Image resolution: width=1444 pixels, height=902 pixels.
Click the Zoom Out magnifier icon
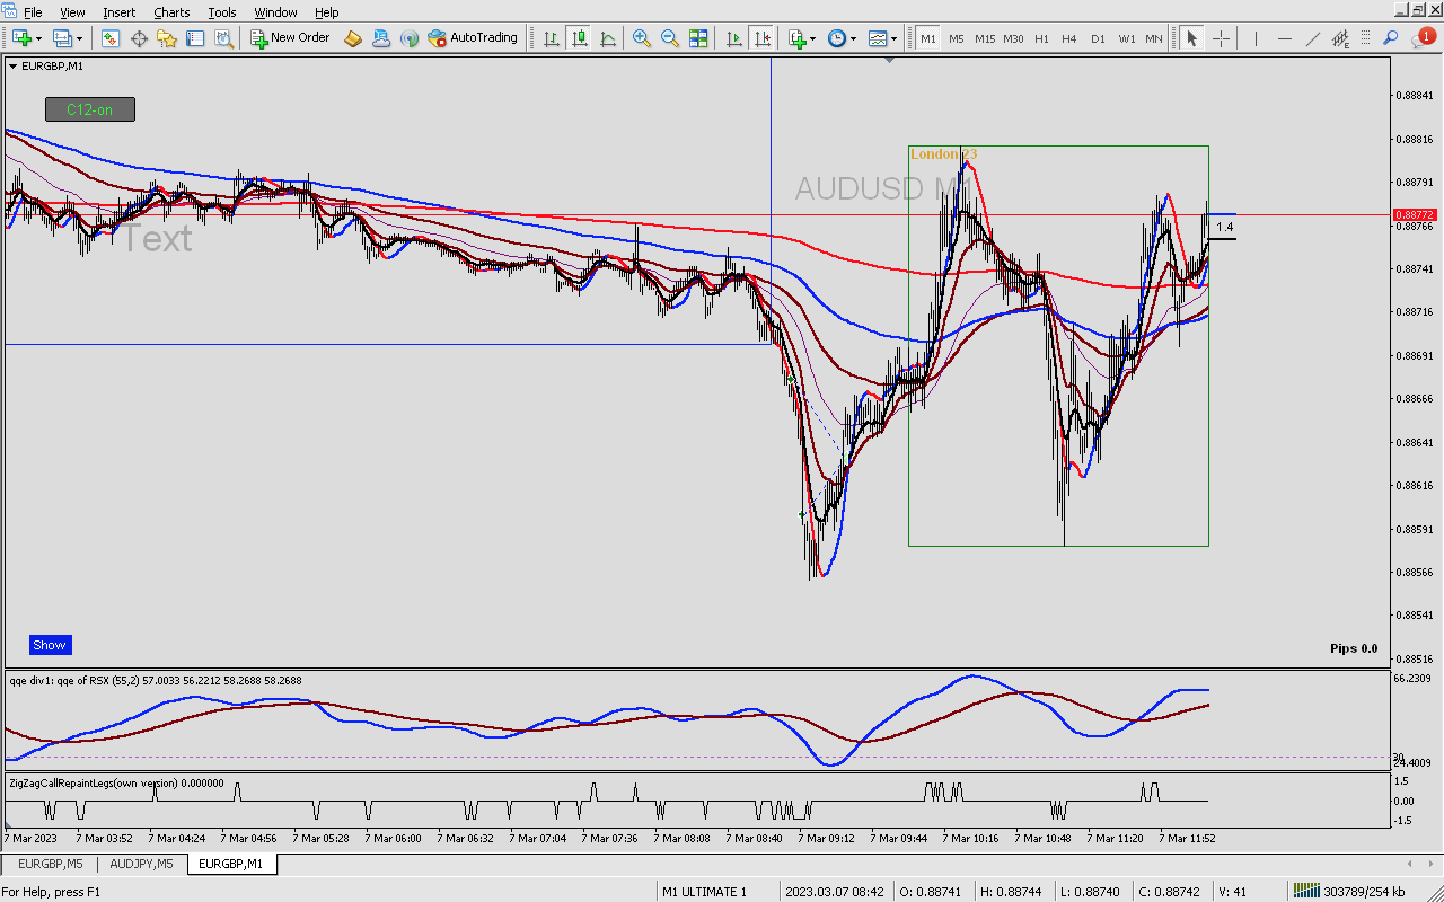click(x=670, y=38)
